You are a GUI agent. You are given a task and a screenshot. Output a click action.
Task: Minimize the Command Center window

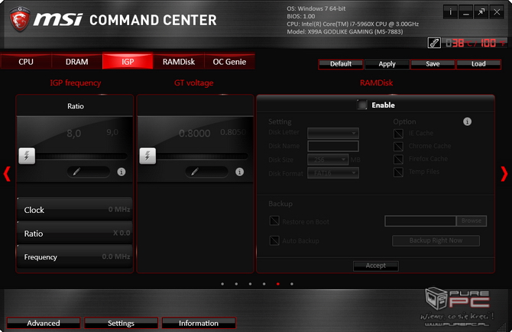coord(465,12)
